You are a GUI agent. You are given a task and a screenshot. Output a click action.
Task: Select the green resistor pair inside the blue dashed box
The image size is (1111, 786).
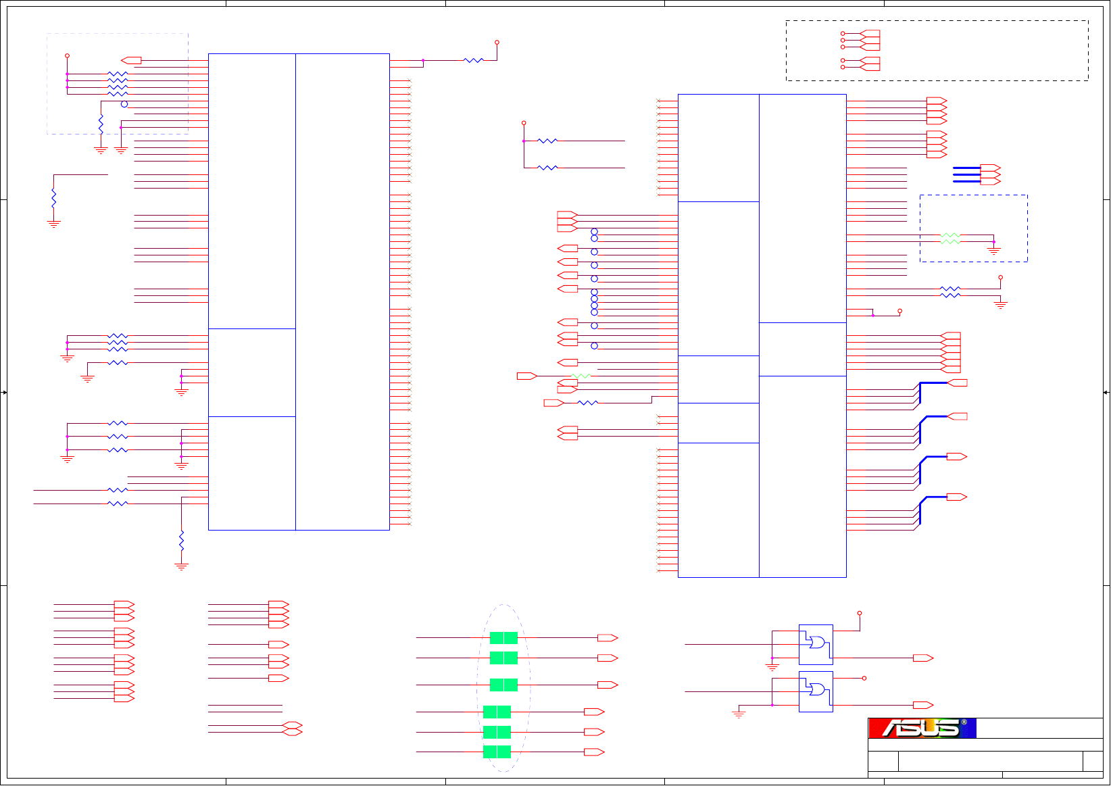click(x=950, y=239)
